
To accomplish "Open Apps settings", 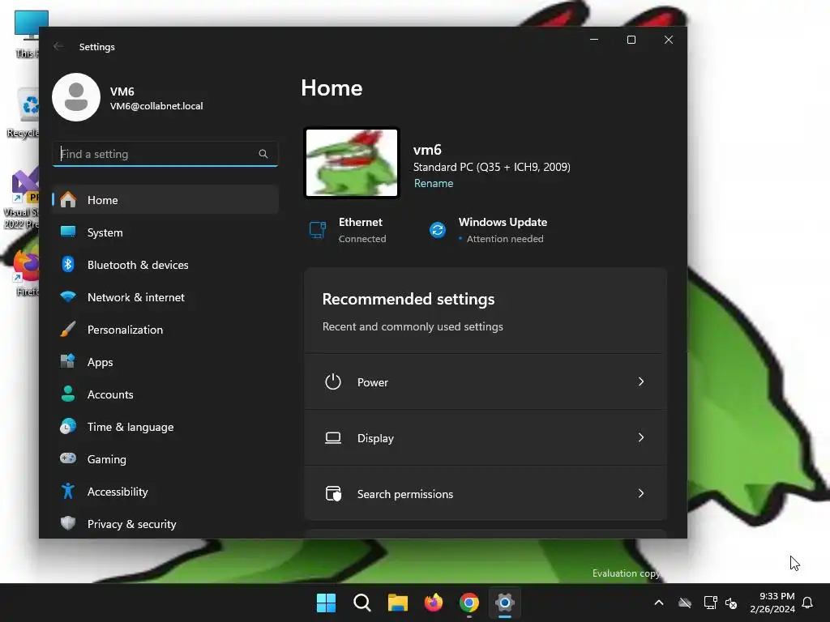I will pos(165,362).
